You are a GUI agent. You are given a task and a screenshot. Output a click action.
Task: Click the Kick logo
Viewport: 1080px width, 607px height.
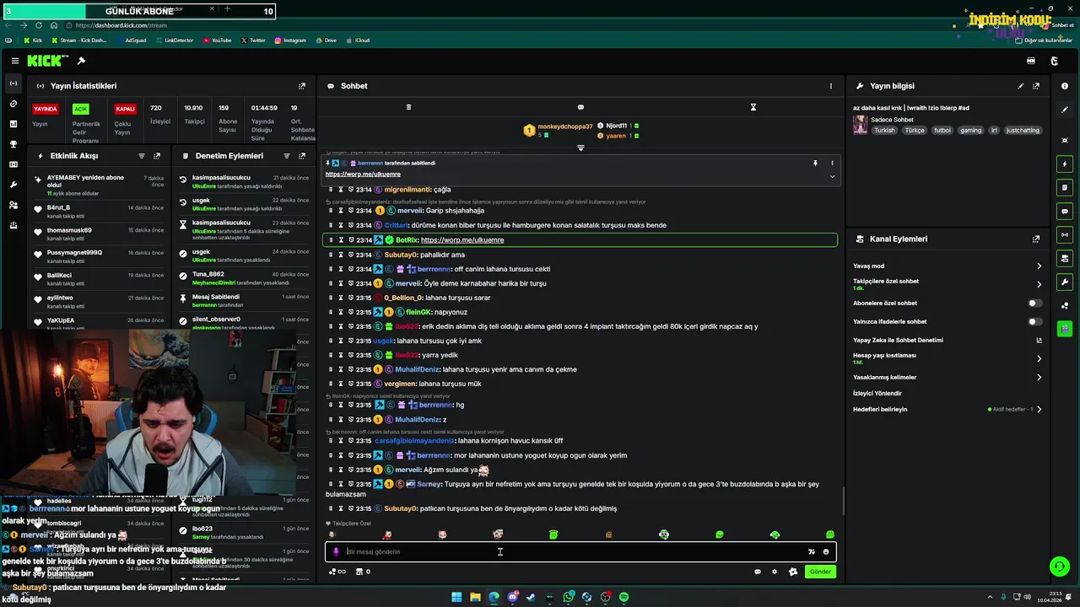[44, 61]
